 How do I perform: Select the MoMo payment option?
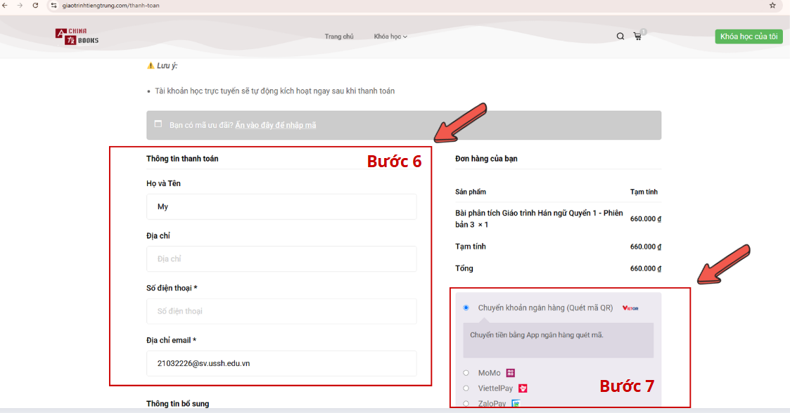point(465,372)
